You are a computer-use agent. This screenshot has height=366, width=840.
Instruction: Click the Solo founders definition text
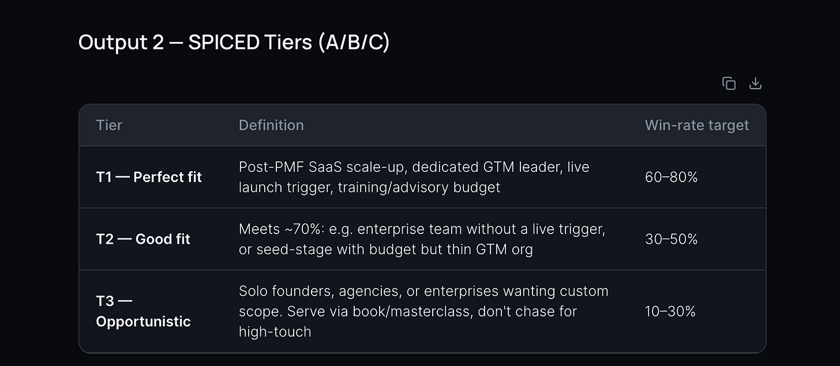[423, 311]
